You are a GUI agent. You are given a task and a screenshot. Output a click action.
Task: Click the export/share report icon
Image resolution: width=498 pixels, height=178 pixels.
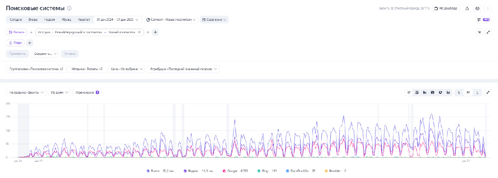[467, 8]
